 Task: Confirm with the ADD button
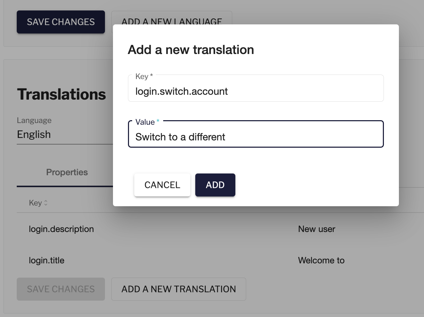point(215,185)
